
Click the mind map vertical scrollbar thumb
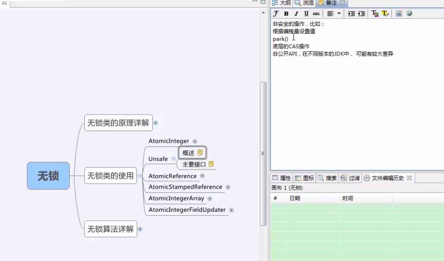tap(263, 154)
